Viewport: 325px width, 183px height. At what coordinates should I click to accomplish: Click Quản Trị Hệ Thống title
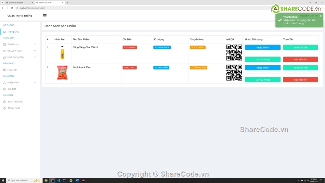click(20, 16)
